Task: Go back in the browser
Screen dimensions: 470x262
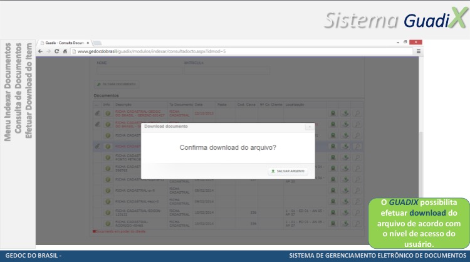Action: (x=41, y=51)
